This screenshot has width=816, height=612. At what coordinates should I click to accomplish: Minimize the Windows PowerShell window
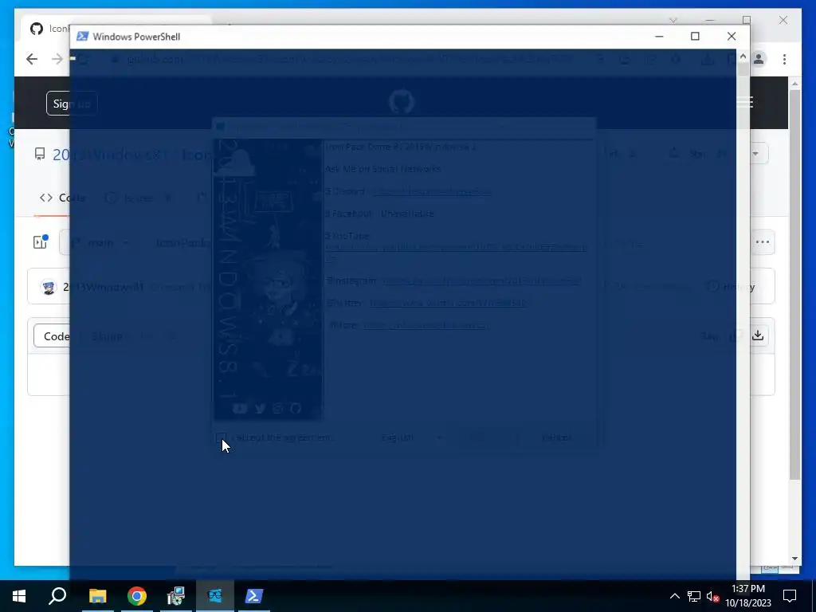pyautogui.click(x=659, y=37)
